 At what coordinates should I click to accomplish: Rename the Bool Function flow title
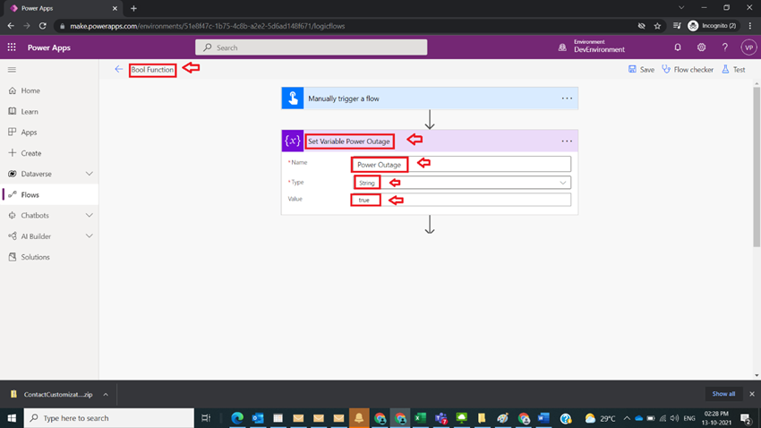coord(152,69)
